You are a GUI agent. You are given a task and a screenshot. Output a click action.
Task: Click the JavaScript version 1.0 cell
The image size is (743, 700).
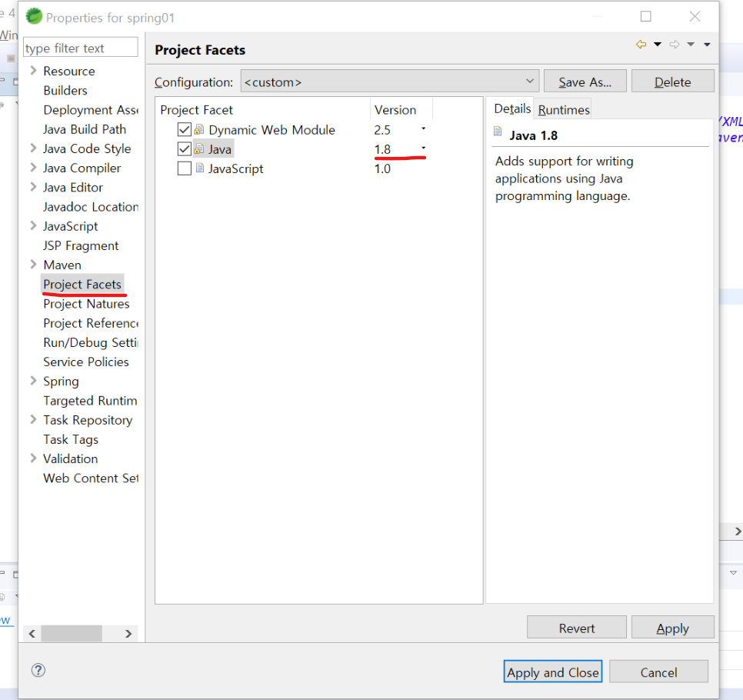(x=382, y=168)
